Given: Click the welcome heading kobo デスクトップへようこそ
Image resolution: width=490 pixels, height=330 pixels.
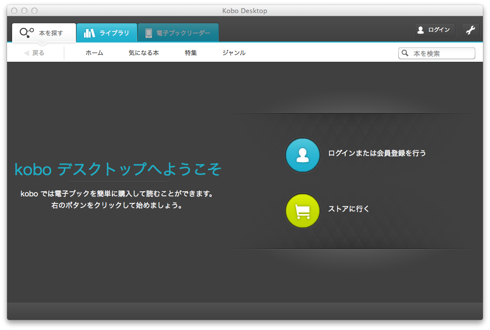Looking at the screenshot, I should (x=118, y=170).
